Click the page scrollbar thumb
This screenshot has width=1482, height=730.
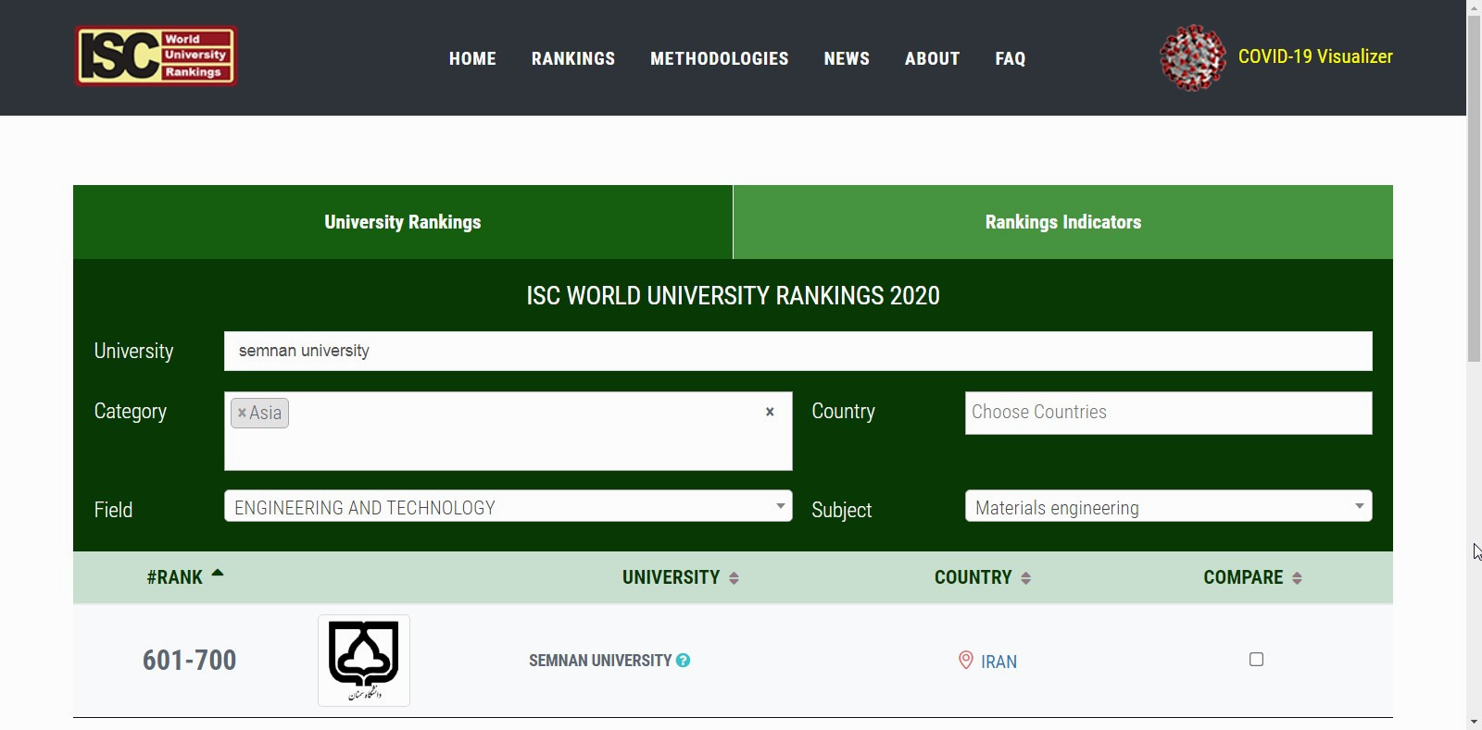coord(1474,188)
